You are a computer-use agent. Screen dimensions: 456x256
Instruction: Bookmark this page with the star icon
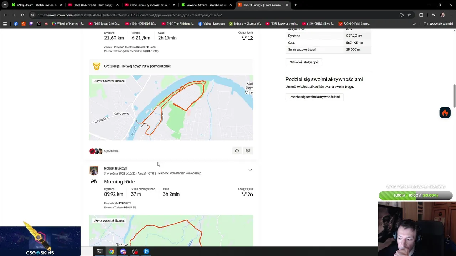point(409,15)
